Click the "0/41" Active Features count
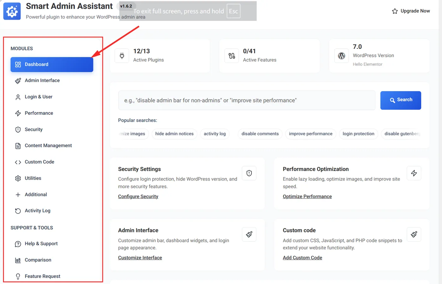Screen dimensions: 442x284 click(x=249, y=51)
